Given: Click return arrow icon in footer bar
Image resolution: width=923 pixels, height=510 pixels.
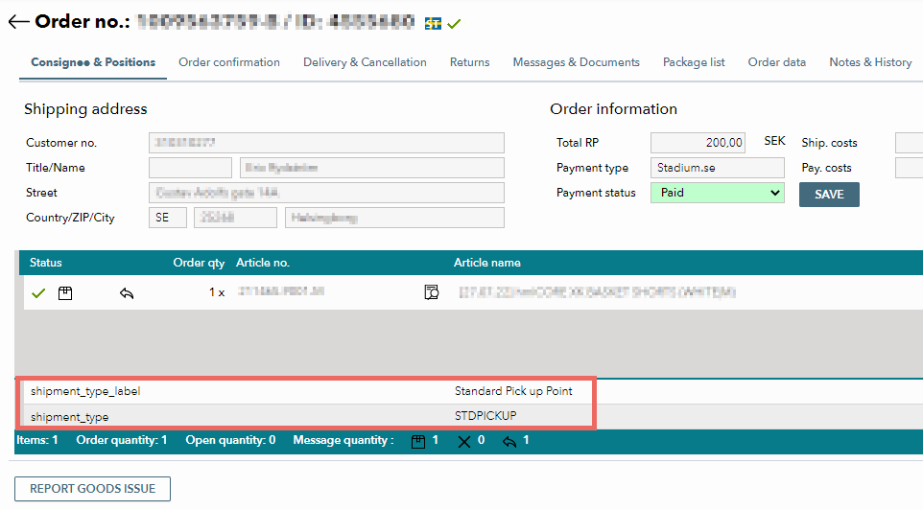Looking at the screenshot, I should pos(509,442).
